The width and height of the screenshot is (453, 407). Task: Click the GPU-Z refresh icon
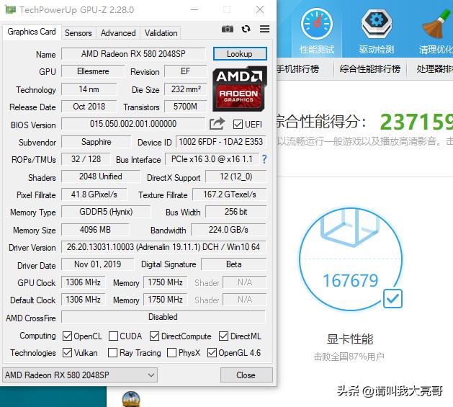pyautogui.click(x=246, y=29)
